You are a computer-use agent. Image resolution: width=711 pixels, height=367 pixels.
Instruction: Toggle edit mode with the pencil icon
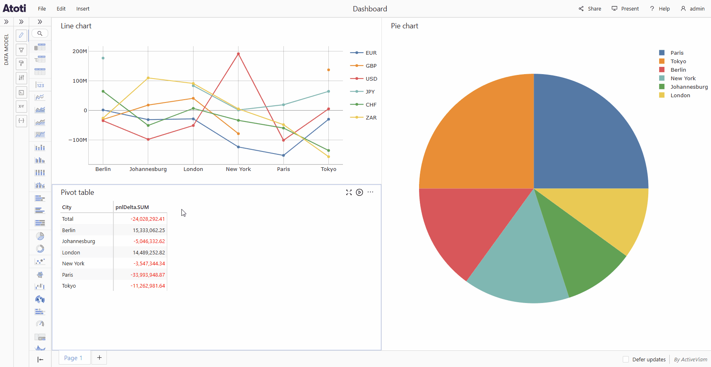(x=21, y=35)
